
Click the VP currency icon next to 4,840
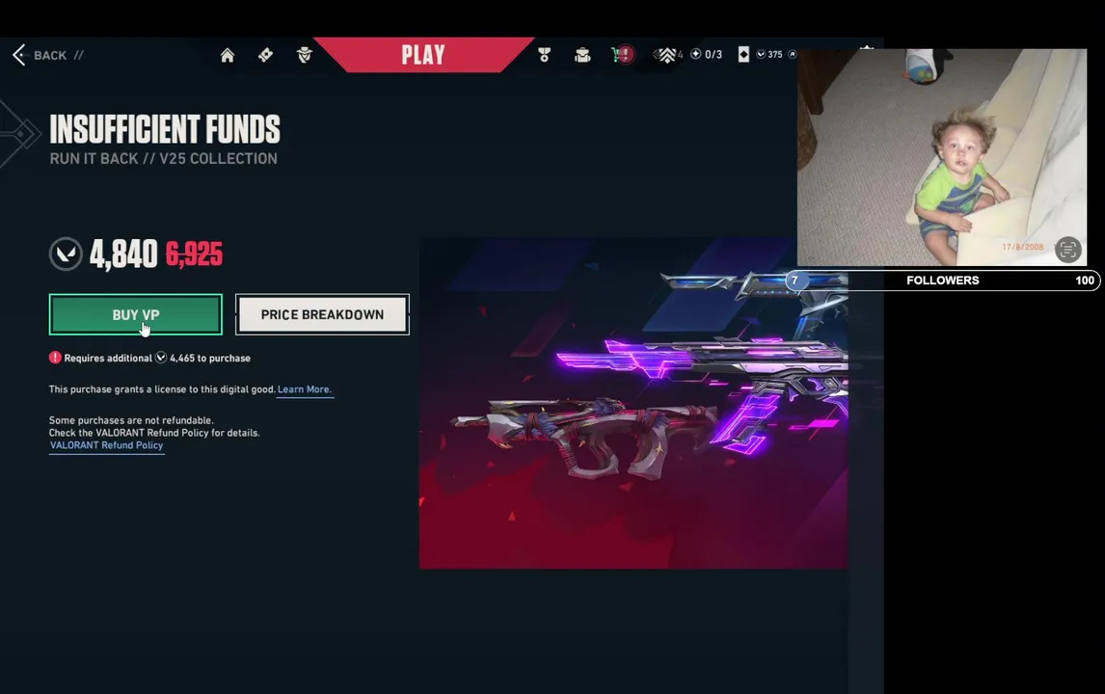(66, 254)
